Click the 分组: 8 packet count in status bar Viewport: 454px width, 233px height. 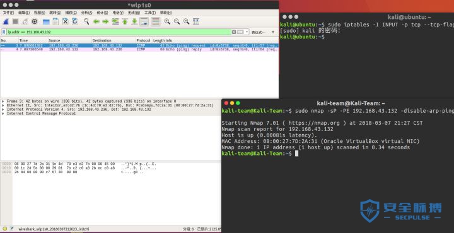[x=189, y=229]
